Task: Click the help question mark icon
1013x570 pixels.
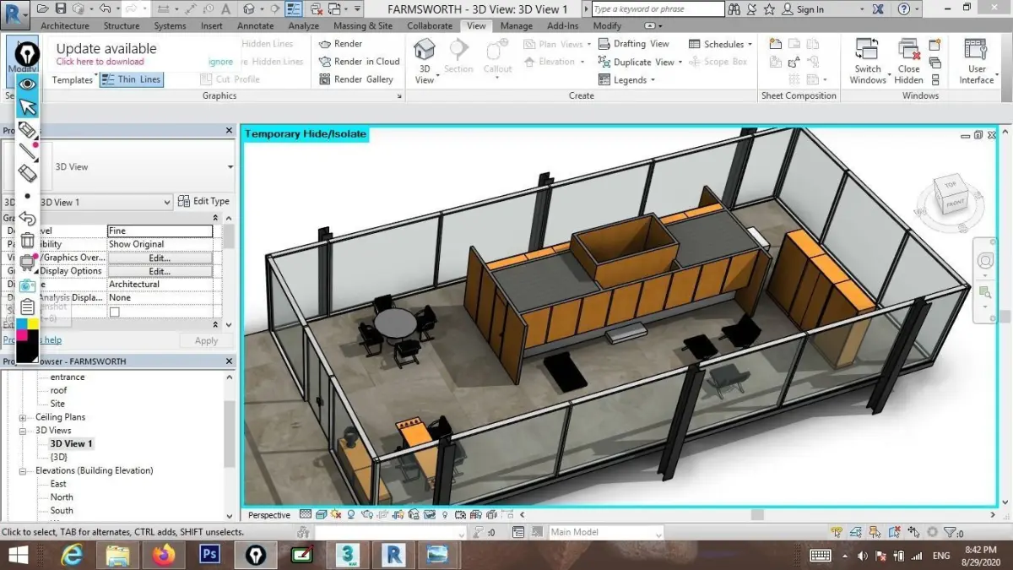Action: click(x=906, y=9)
